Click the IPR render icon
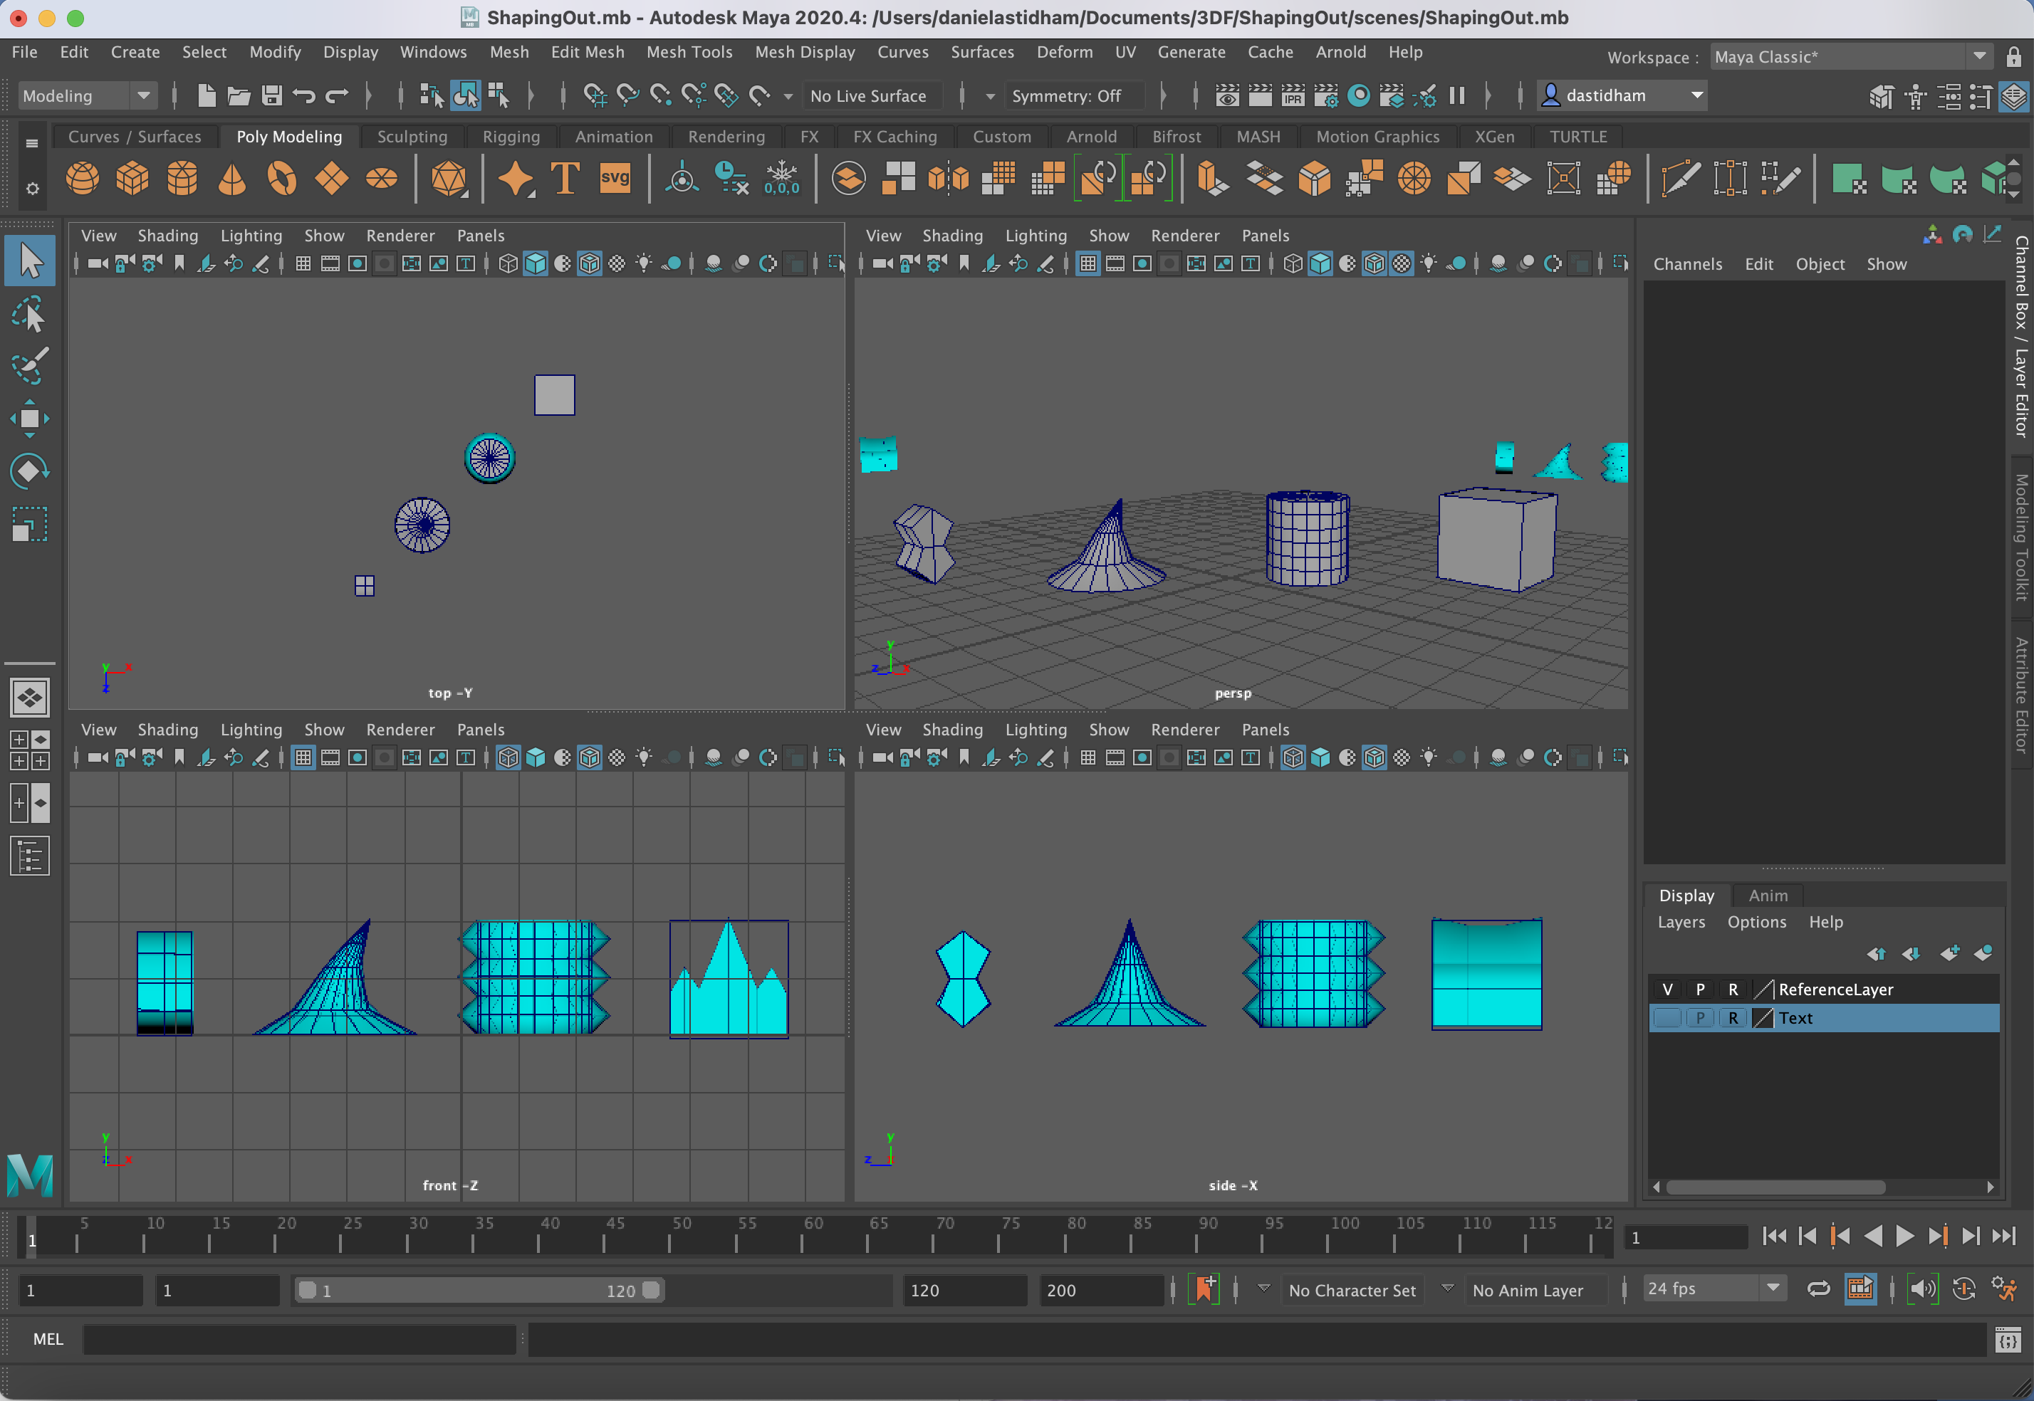The height and width of the screenshot is (1401, 2034). [x=1293, y=95]
